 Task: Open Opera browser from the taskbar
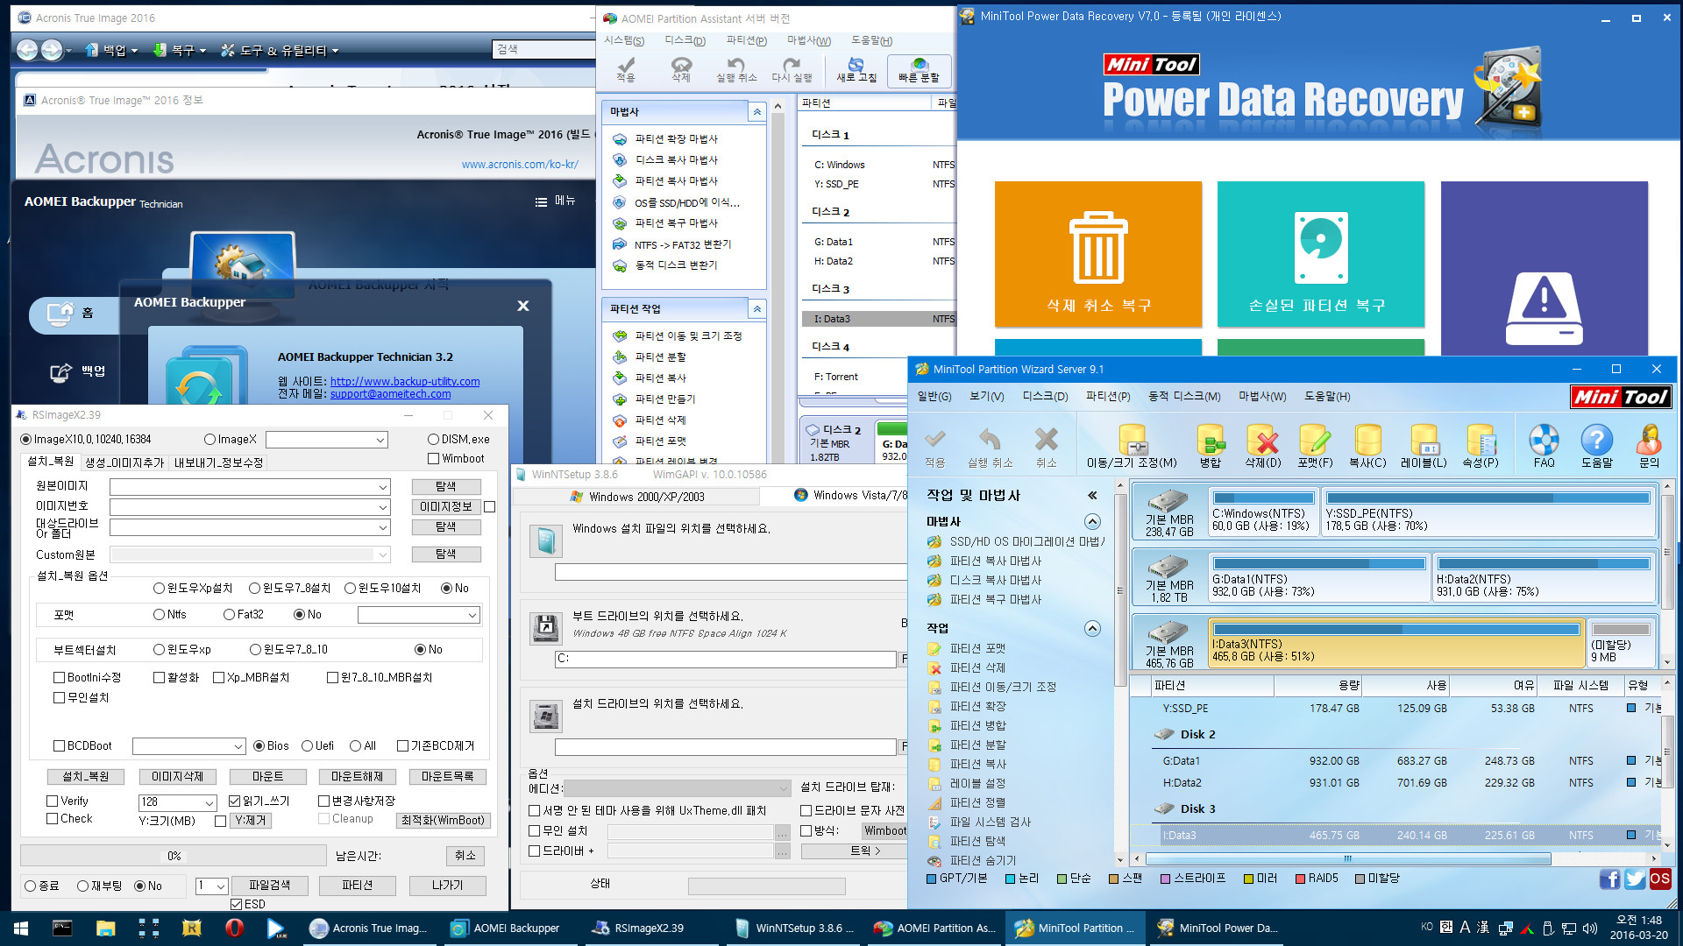coord(234,928)
